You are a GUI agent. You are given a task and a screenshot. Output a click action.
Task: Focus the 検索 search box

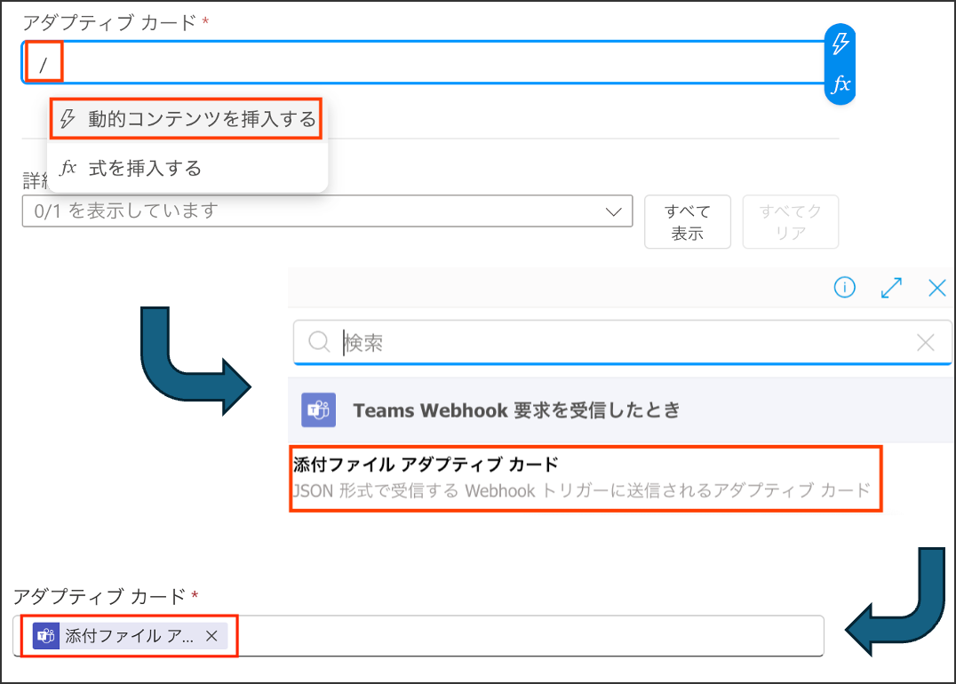point(622,342)
